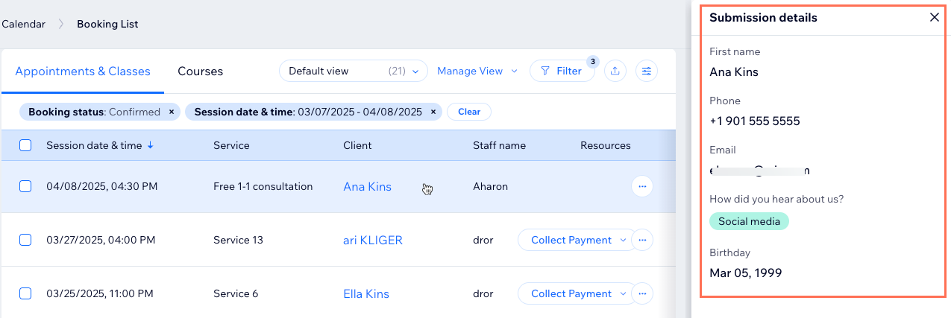Export the booking list with the upload icon
This screenshot has height=318, width=951.
tap(615, 71)
